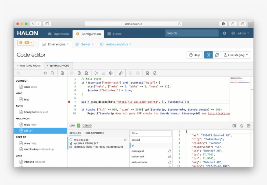Click the lock icon beside saslusername
Screen dimensions: 267x185
point(170,162)
